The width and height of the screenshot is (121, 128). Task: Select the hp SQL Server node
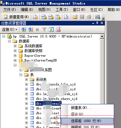(x=52, y=36)
